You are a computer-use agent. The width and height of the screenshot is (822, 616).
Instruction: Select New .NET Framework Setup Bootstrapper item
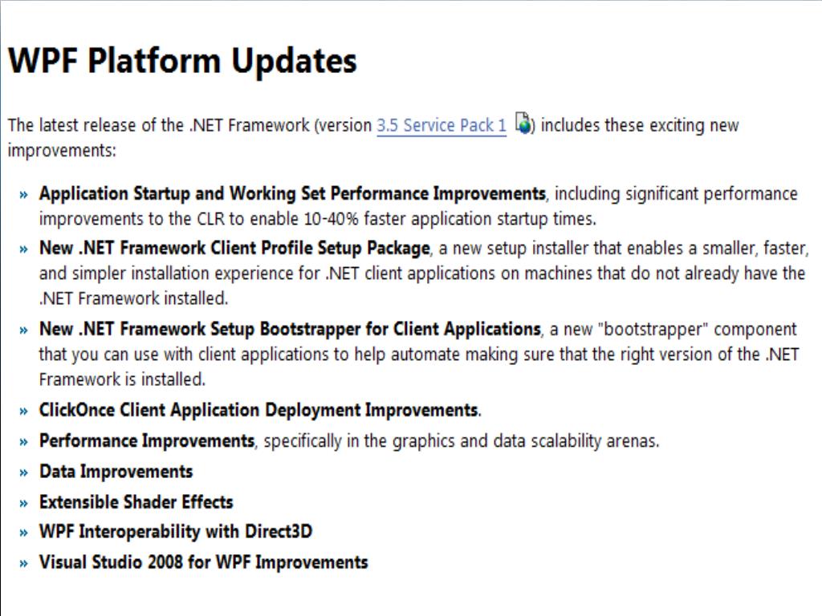[x=290, y=329]
